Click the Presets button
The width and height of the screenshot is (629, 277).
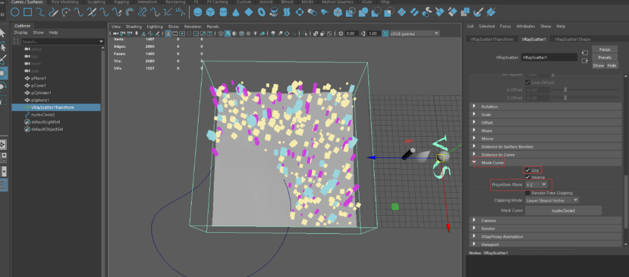[x=605, y=58]
